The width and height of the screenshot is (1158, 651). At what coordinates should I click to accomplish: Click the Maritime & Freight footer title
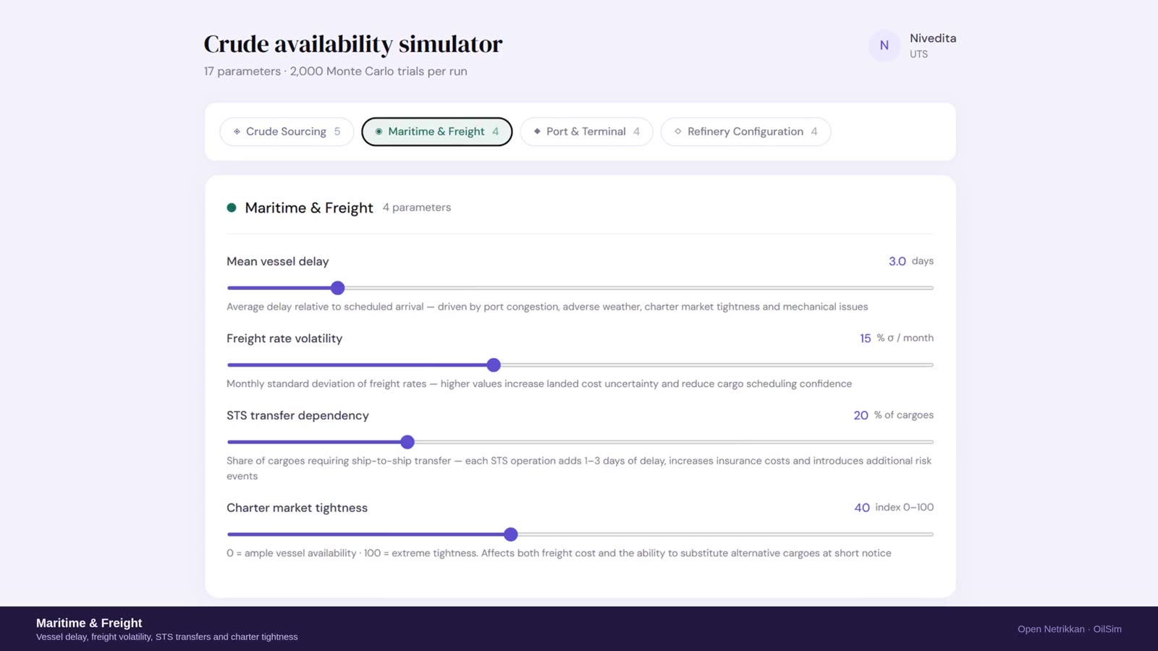[89, 623]
